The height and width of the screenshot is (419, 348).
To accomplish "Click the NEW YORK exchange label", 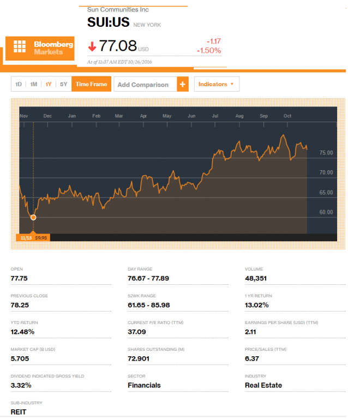I will [x=147, y=25].
